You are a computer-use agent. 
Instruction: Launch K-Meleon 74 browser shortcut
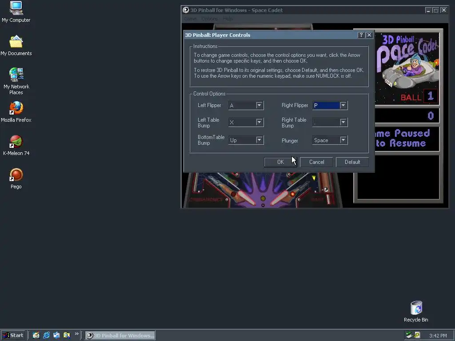[16, 145]
